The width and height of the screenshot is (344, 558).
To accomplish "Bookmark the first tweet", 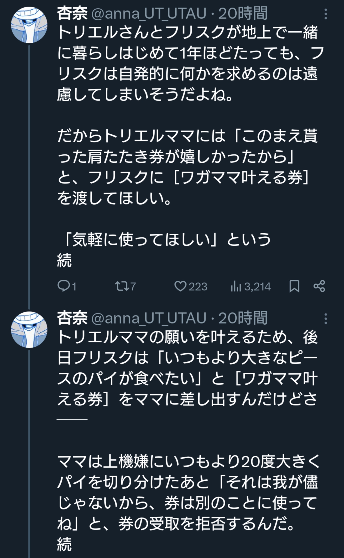I will 294,286.
